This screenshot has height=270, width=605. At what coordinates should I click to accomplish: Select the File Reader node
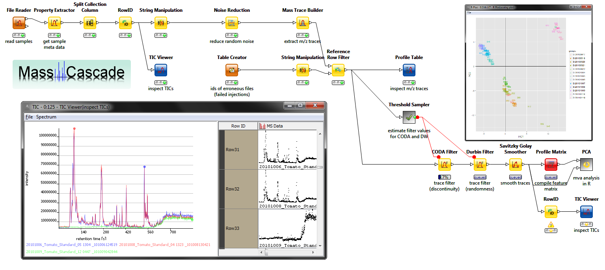pyautogui.click(x=19, y=23)
